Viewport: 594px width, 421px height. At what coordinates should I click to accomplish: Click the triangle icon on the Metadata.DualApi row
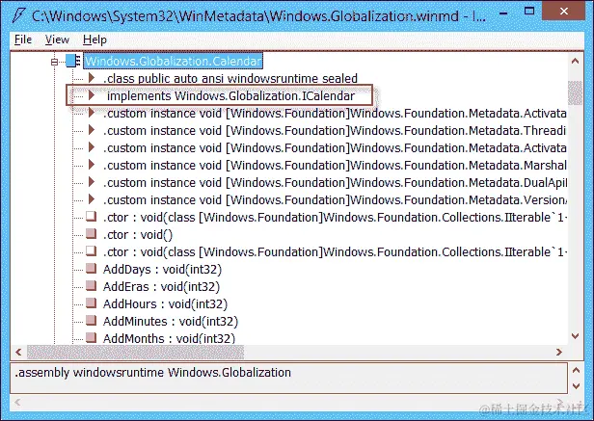92,182
